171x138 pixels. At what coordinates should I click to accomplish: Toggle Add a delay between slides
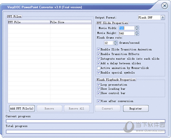99,63
